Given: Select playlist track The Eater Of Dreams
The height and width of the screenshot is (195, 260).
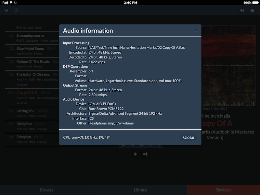Looking at the screenshot, I should coord(32,79).
